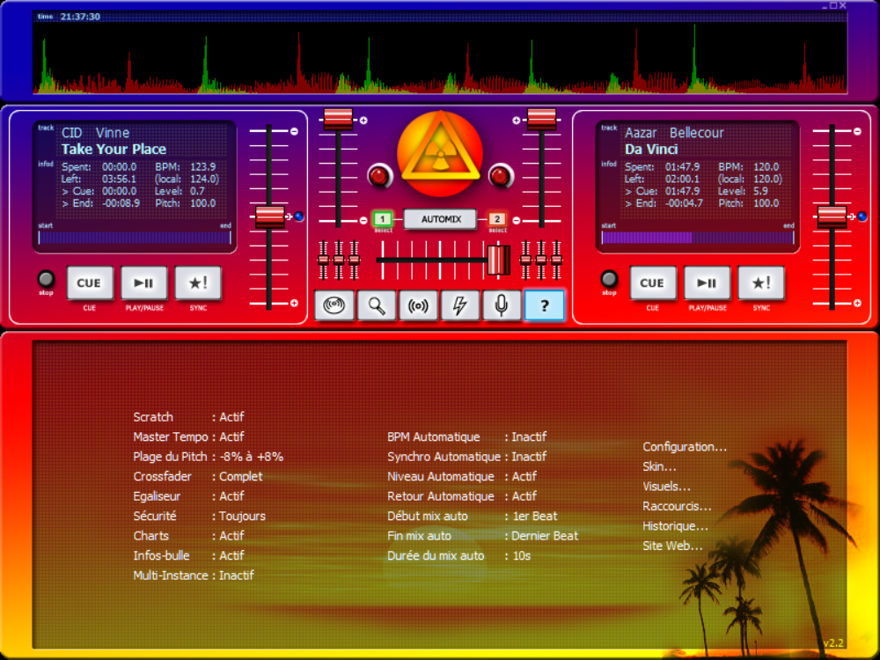Open the microphone recording panel
Viewport: 880px width, 660px height.
(x=502, y=305)
